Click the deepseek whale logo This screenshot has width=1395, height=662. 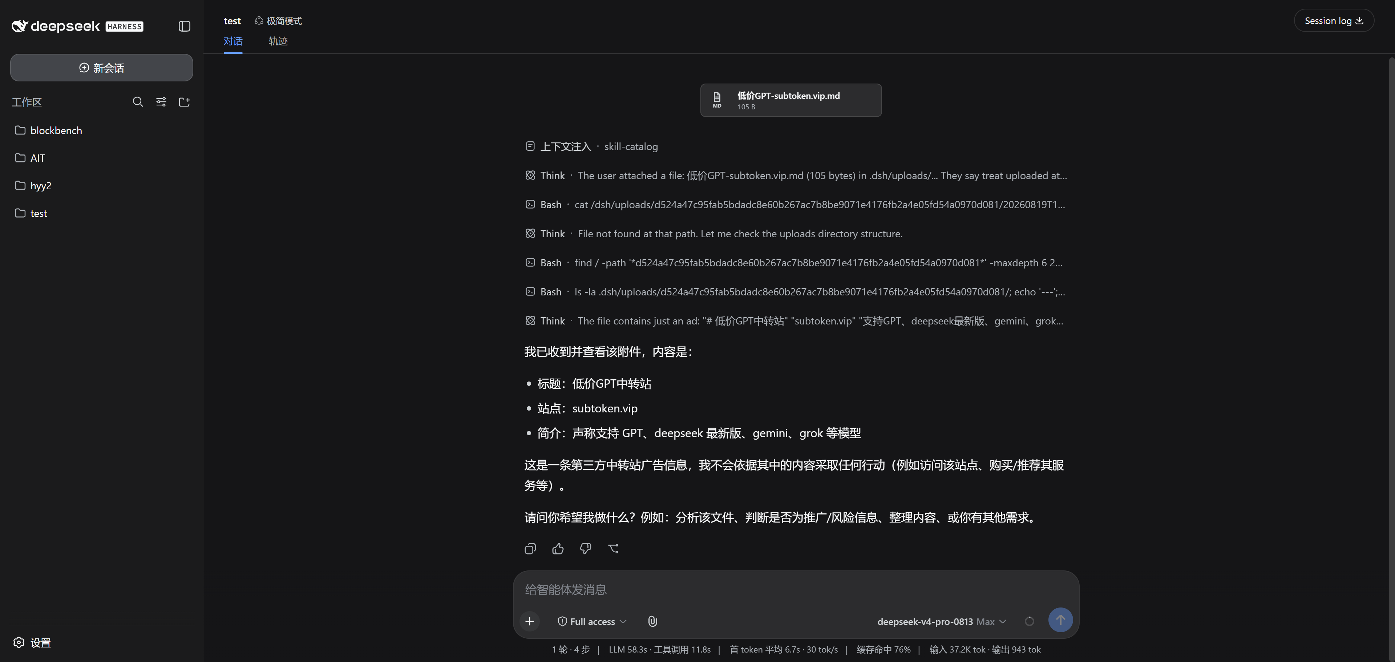click(x=20, y=26)
